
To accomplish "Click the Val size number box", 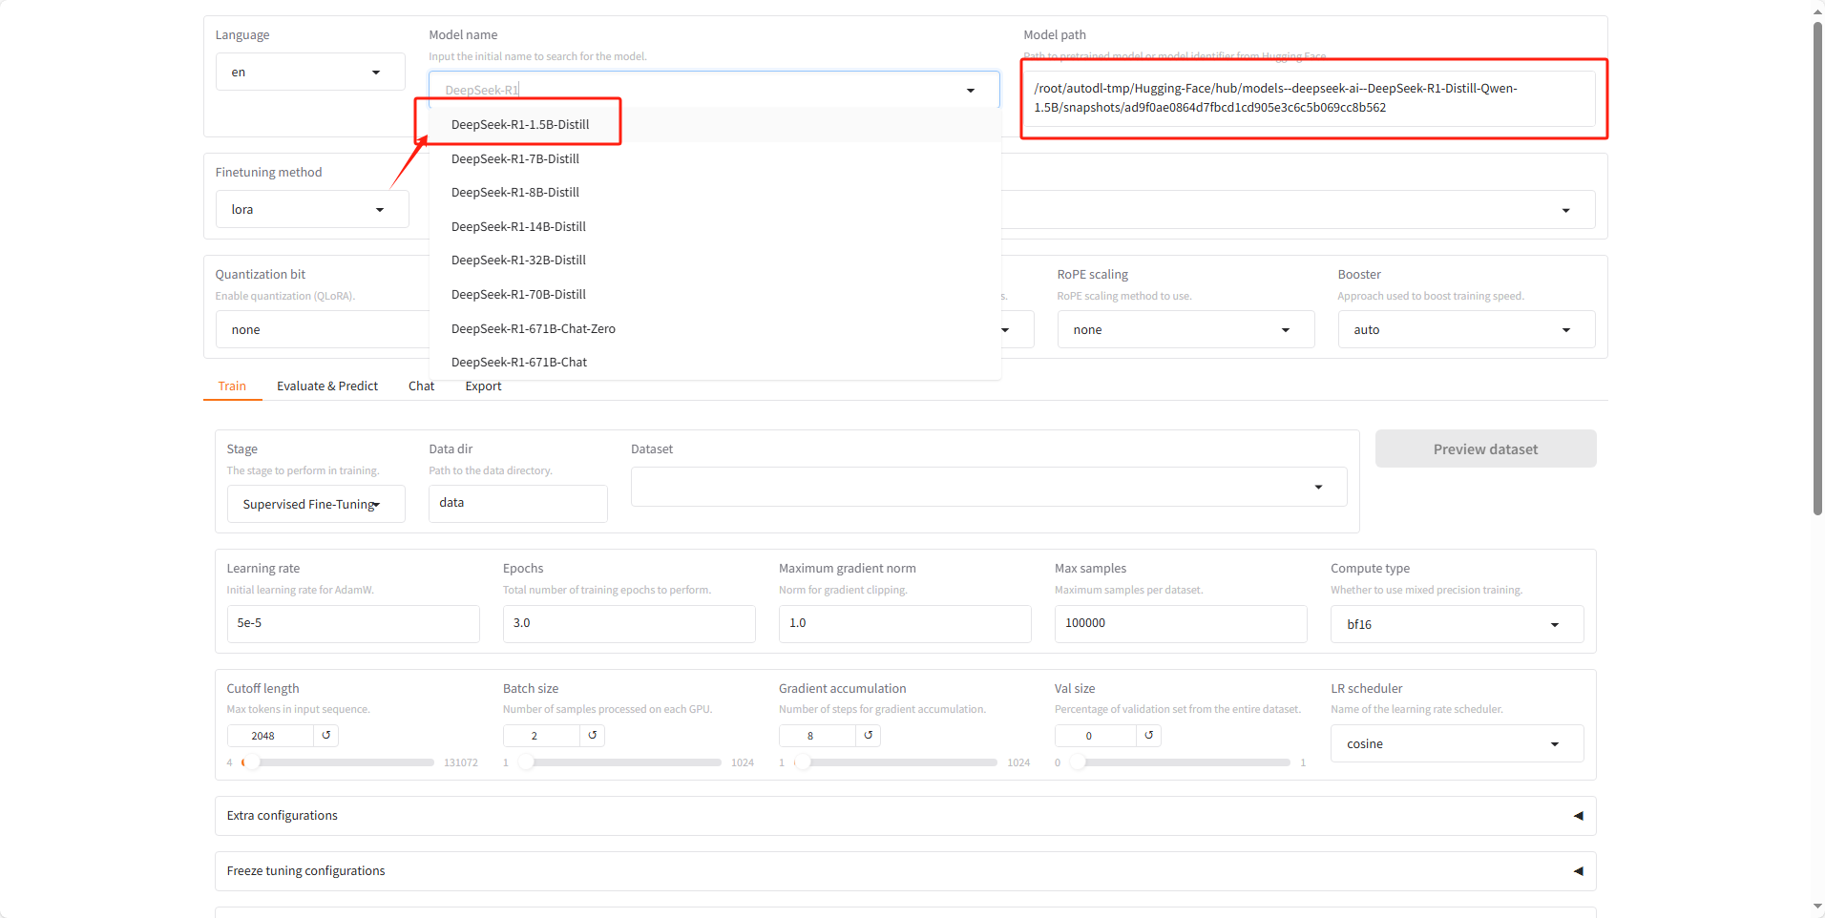I will point(1096,736).
